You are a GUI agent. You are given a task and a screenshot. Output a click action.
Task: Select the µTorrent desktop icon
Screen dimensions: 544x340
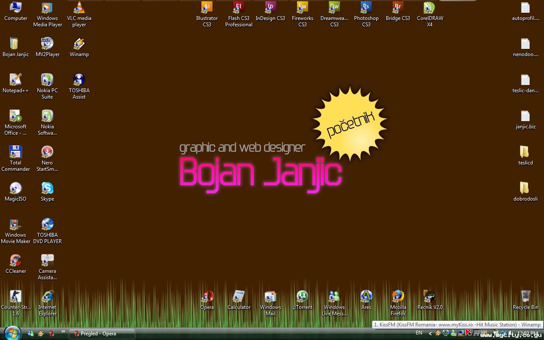303,300
